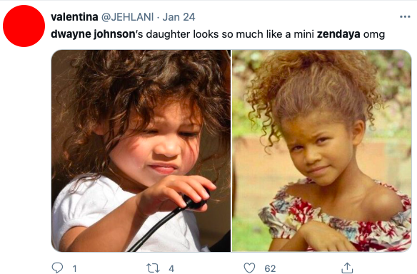Click the like count showing 62

270,268
